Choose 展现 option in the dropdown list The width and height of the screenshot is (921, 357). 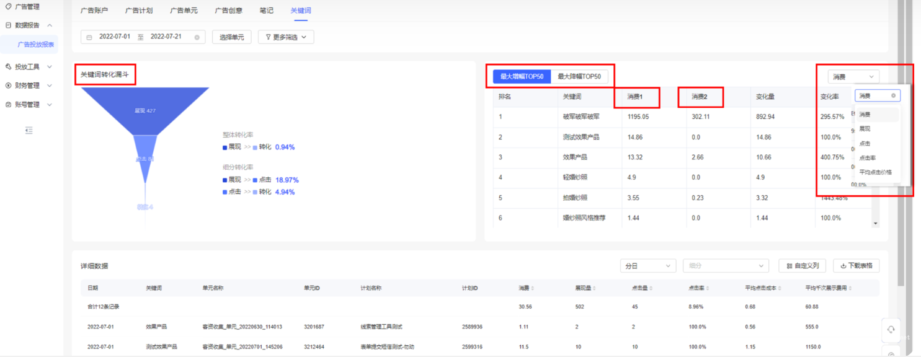pos(865,129)
